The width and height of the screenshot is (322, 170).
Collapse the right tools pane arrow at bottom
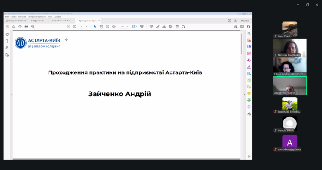[x=249, y=156]
